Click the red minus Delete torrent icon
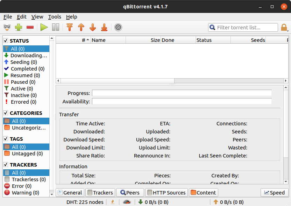291x206 pixels. [30, 28]
